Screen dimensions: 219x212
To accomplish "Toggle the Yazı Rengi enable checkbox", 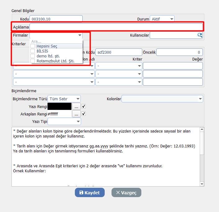I will tap(84, 106).
